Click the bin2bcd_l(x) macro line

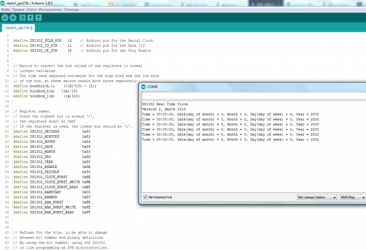(x=46, y=96)
